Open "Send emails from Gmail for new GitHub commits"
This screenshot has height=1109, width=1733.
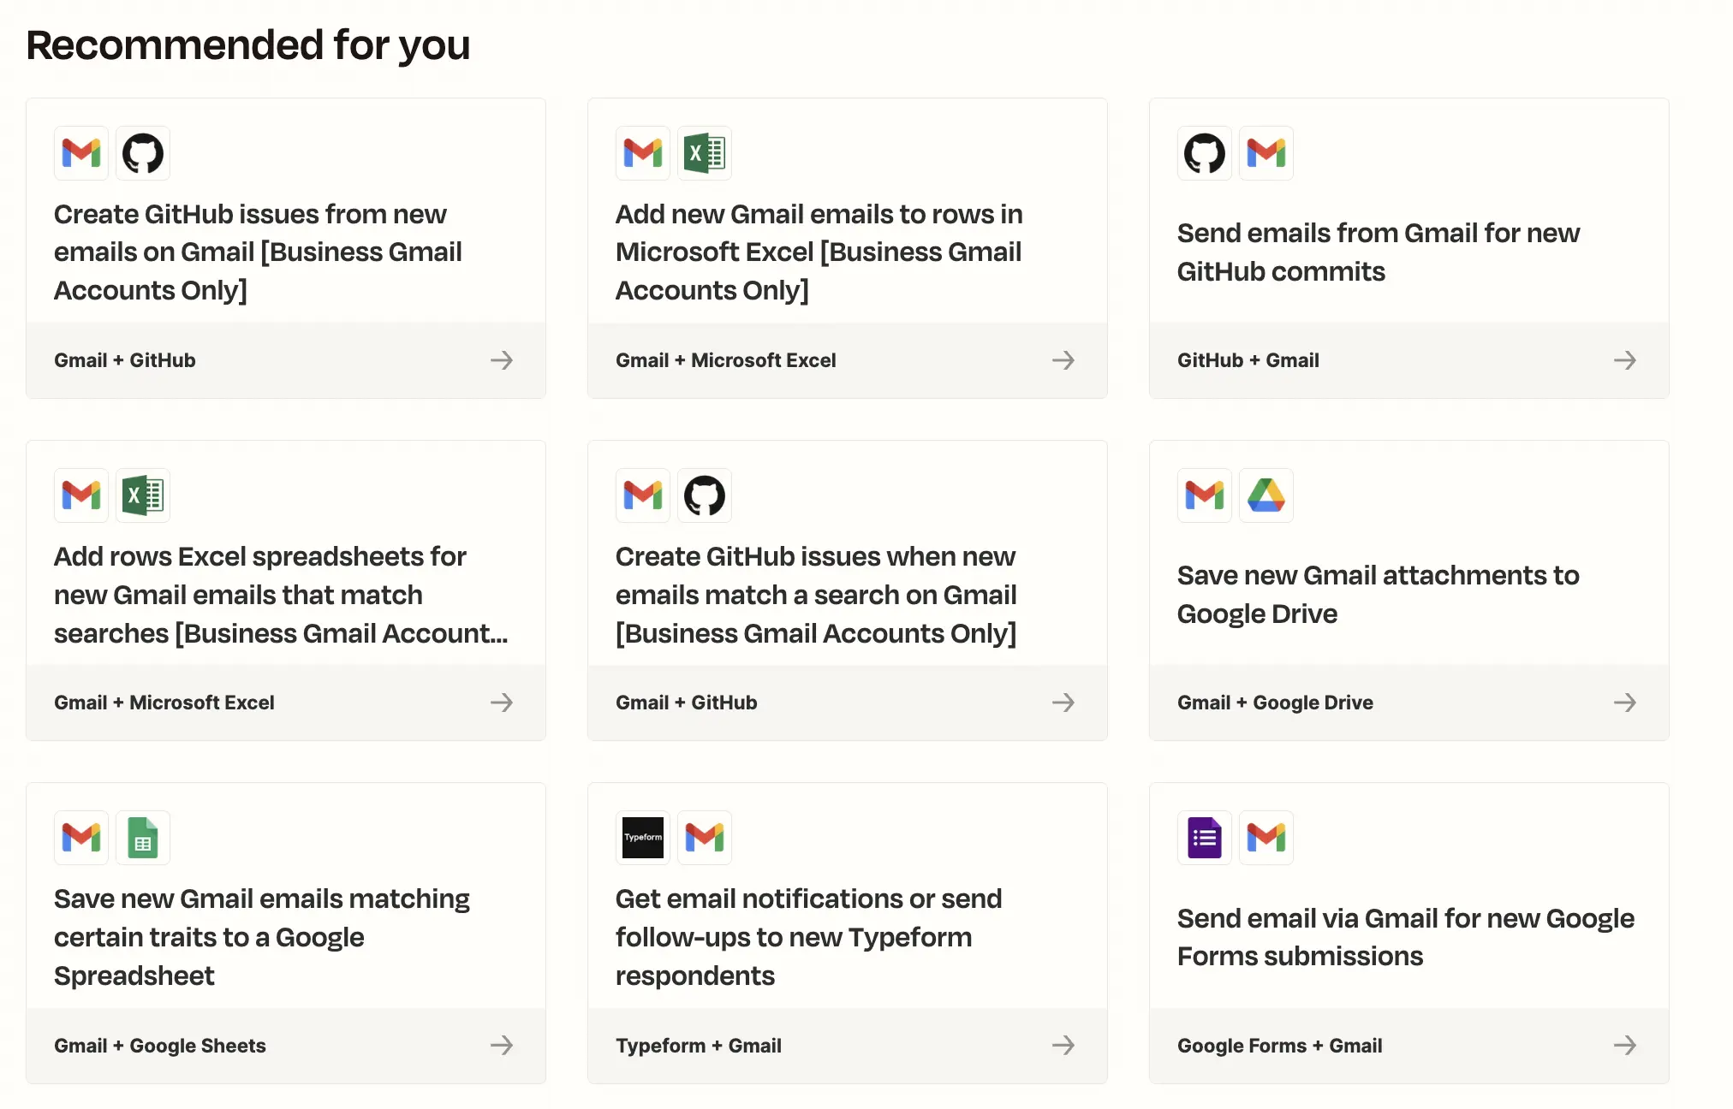1378,252
